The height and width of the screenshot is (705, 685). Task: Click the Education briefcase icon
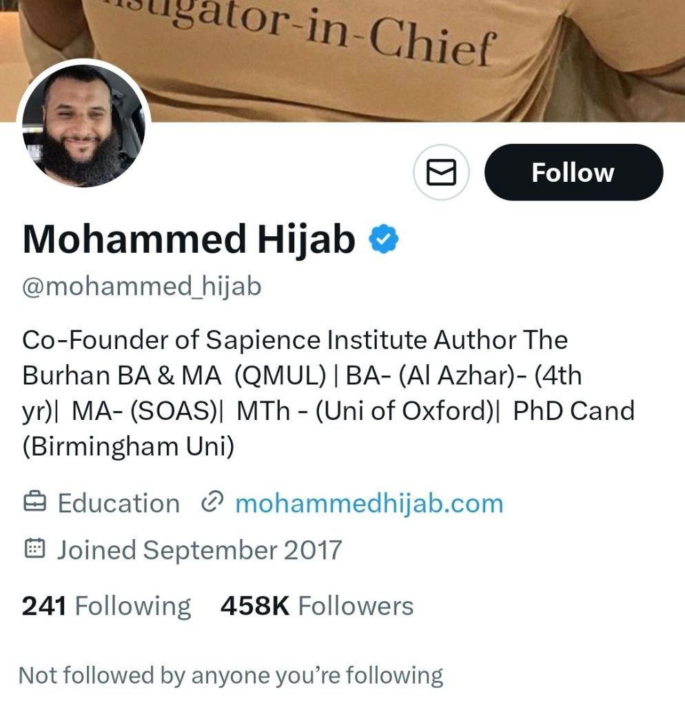[x=34, y=502]
